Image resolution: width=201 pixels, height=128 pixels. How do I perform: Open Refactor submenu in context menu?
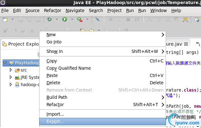pos(103,105)
